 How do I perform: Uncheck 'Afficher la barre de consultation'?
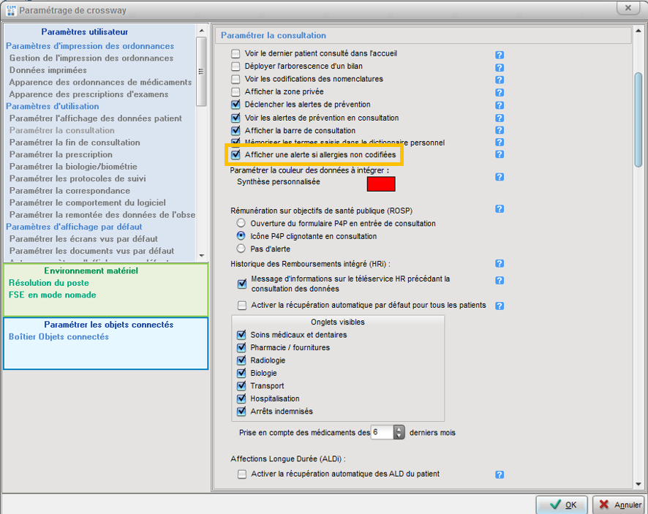[236, 131]
